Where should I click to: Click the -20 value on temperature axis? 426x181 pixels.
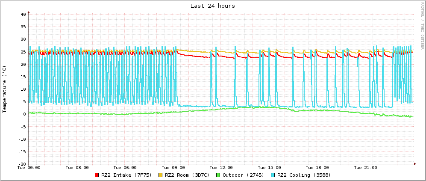(22, 164)
